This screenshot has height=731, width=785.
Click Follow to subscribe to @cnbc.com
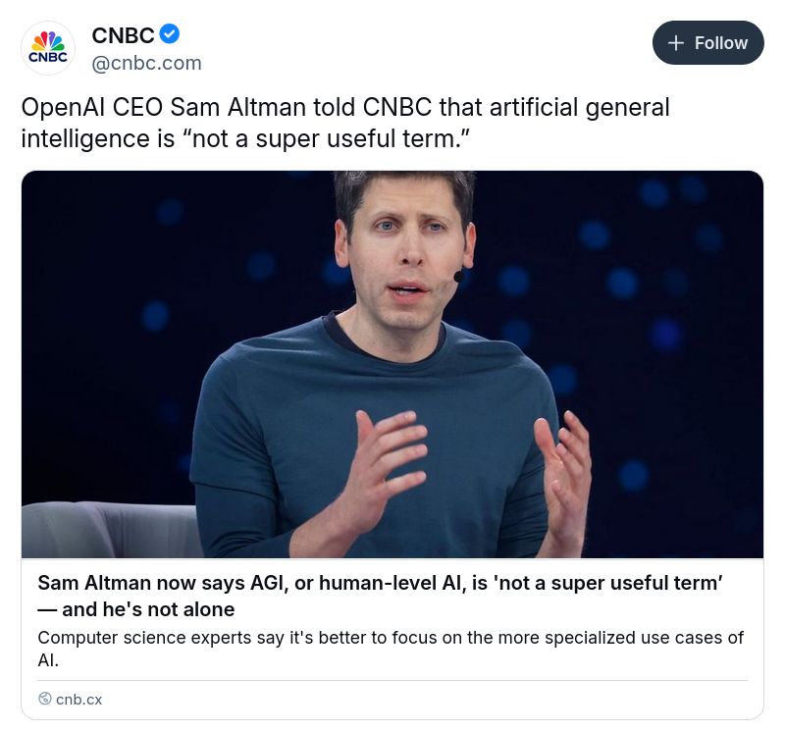[x=708, y=42]
